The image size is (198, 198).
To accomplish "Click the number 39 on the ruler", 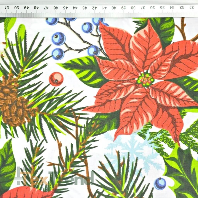I will point(124,8).
